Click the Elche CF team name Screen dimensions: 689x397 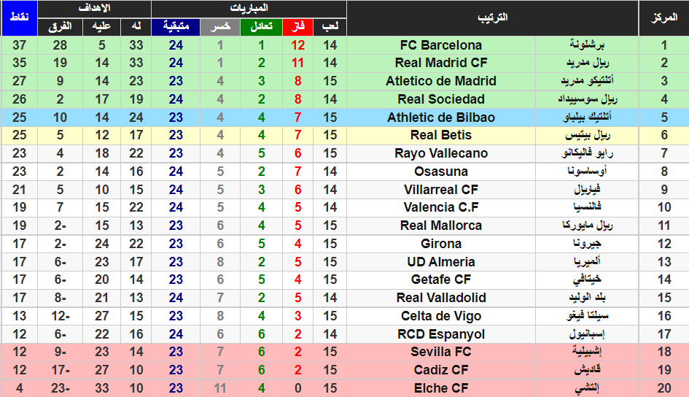(x=440, y=388)
